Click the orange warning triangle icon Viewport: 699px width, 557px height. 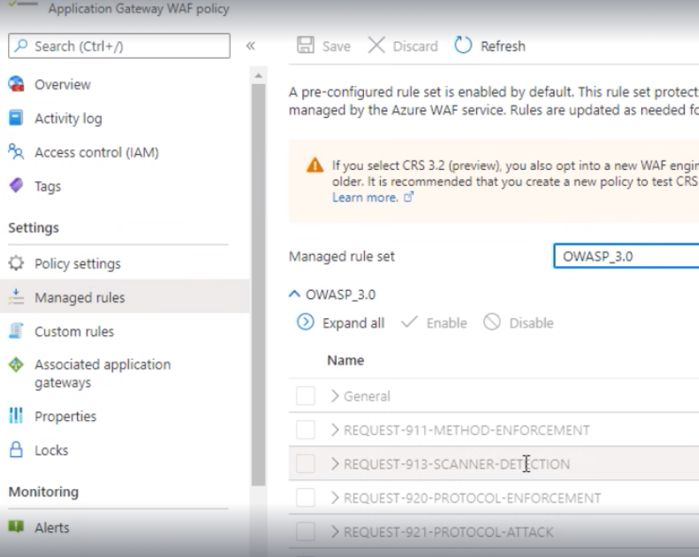(x=315, y=166)
